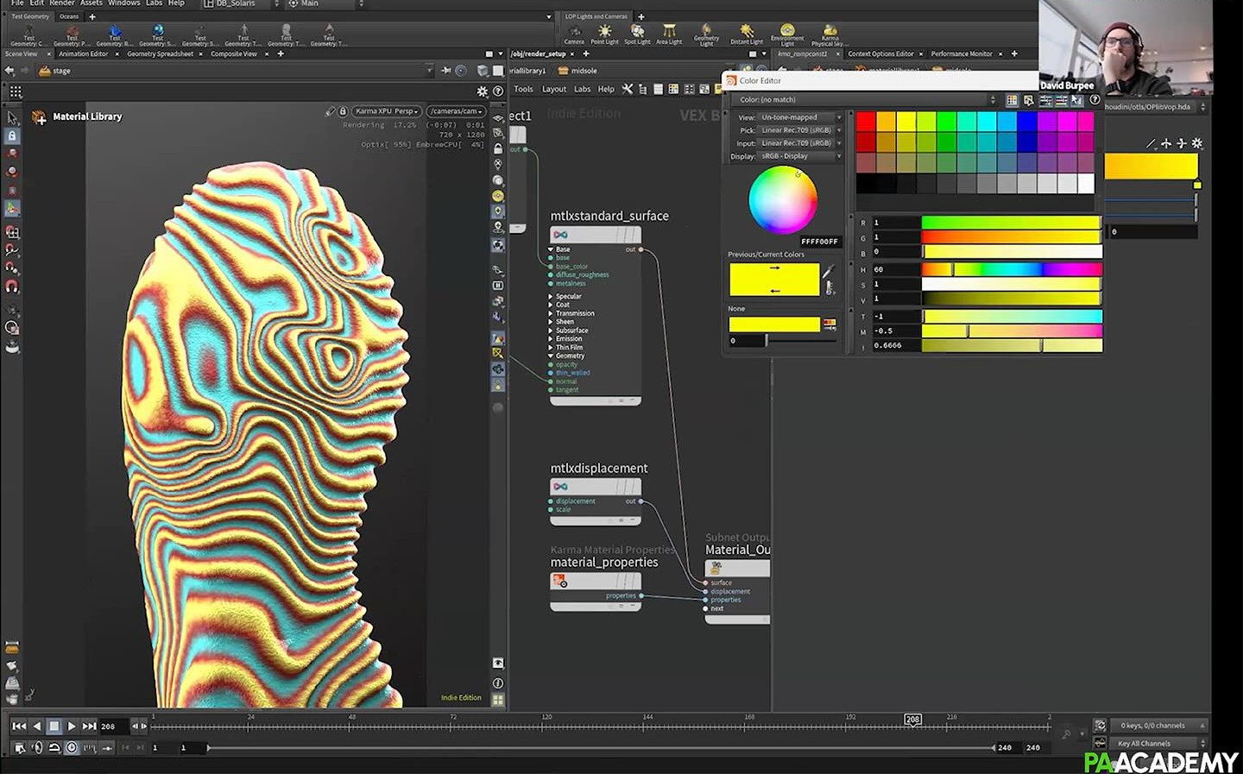
Task: Select the Environment Light shelf tool
Action: click(786, 33)
